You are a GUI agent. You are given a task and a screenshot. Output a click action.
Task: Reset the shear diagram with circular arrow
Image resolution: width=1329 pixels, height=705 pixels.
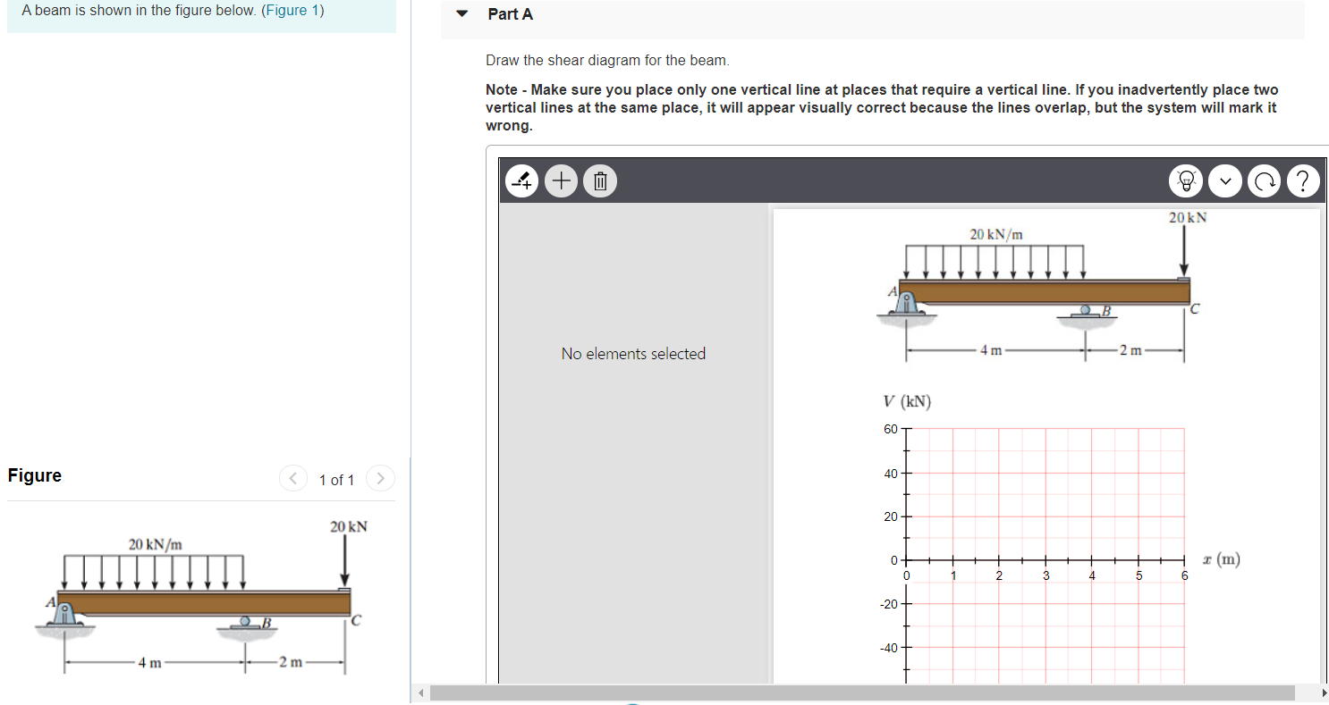tap(1264, 180)
